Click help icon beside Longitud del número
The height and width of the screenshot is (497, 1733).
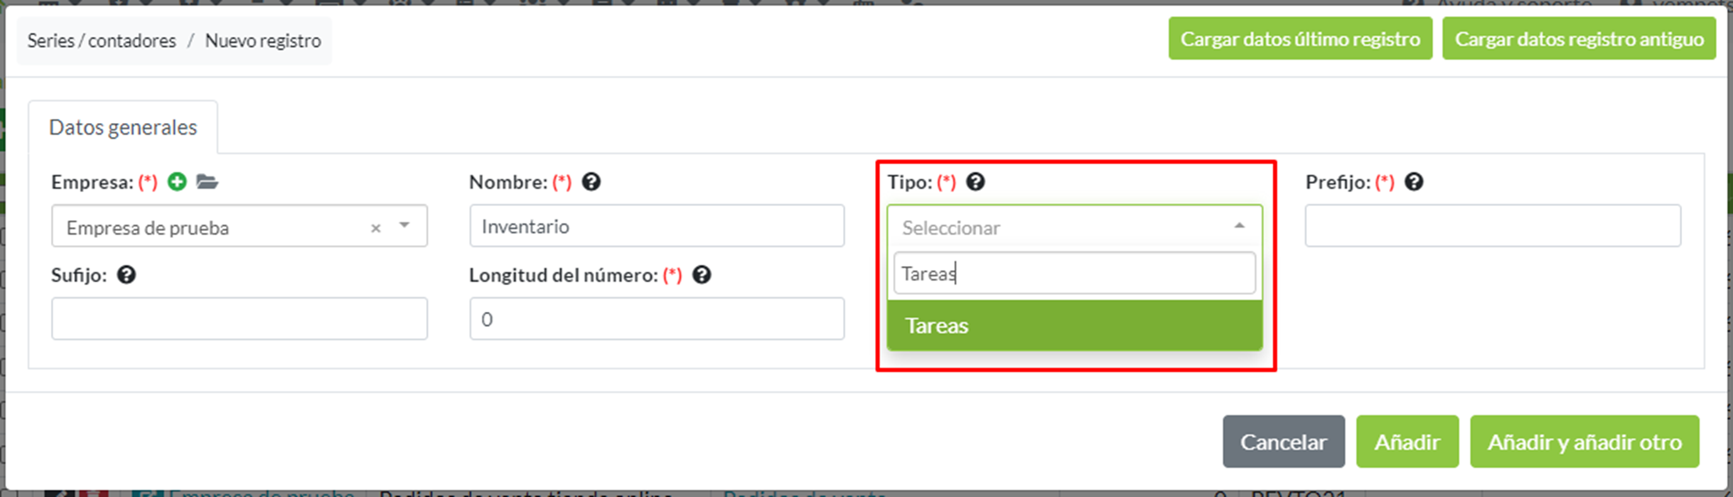point(702,274)
